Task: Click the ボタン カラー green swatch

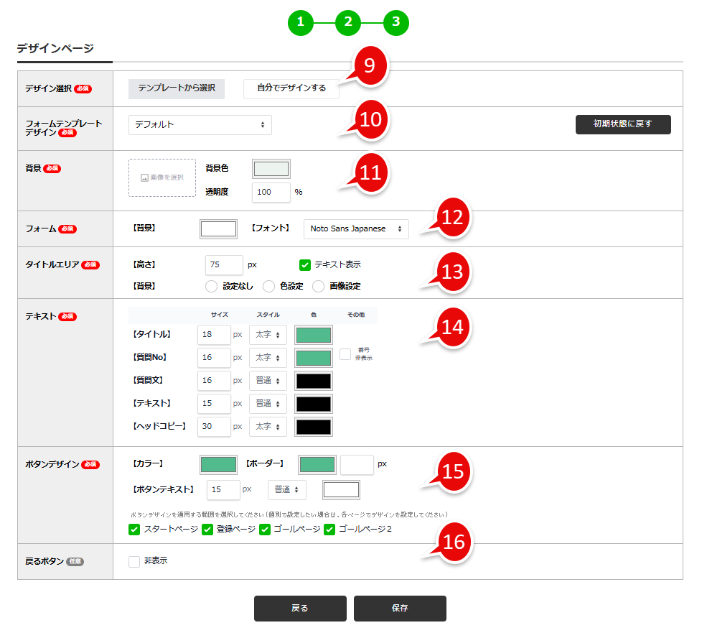Action: (x=218, y=464)
